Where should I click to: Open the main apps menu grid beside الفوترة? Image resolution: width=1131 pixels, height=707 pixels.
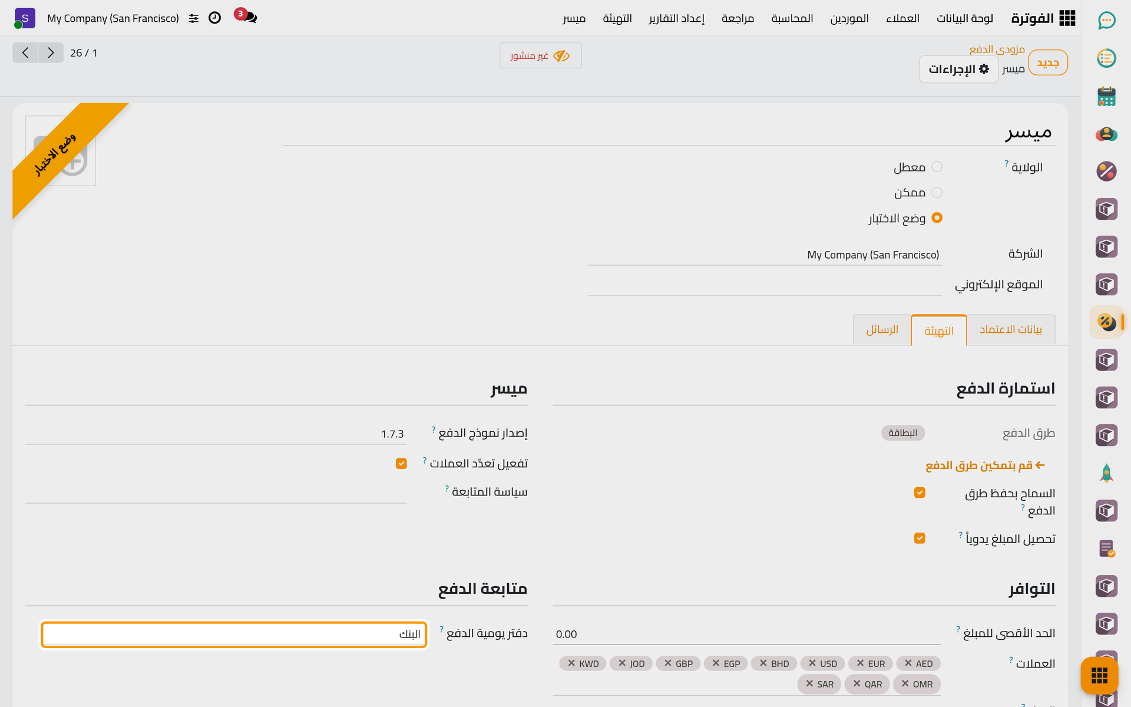tap(1067, 18)
